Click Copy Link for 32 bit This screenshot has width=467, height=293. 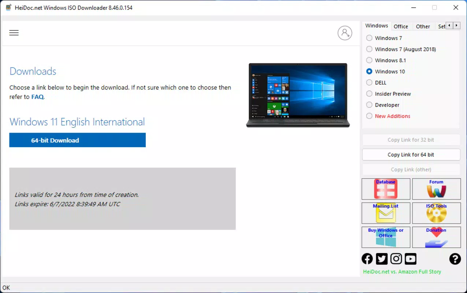(x=411, y=140)
